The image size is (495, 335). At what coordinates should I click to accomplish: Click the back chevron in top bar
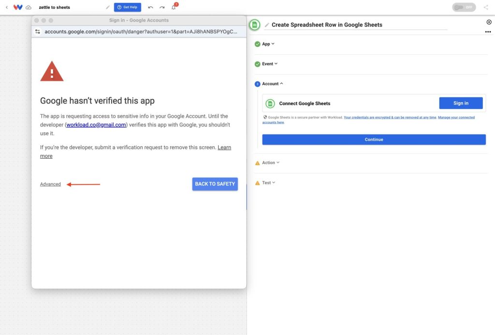coord(7,7)
